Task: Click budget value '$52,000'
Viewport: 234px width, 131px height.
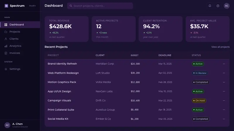Action: point(135,91)
